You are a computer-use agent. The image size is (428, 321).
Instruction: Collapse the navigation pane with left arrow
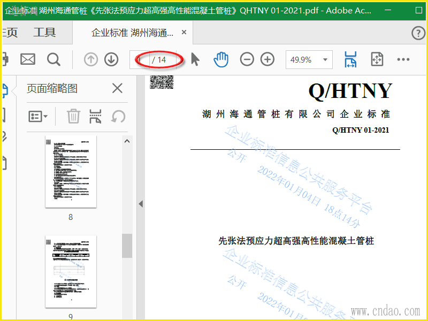point(141,204)
